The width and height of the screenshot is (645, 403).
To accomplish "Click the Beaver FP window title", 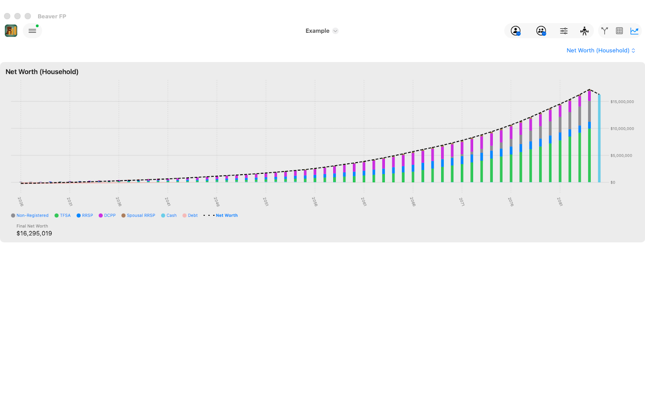I will click(x=52, y=16).
